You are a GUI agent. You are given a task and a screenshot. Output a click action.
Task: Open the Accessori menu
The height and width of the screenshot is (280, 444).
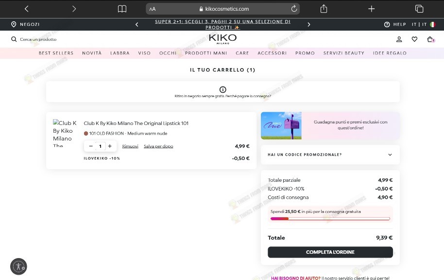(x=272, y=53)
